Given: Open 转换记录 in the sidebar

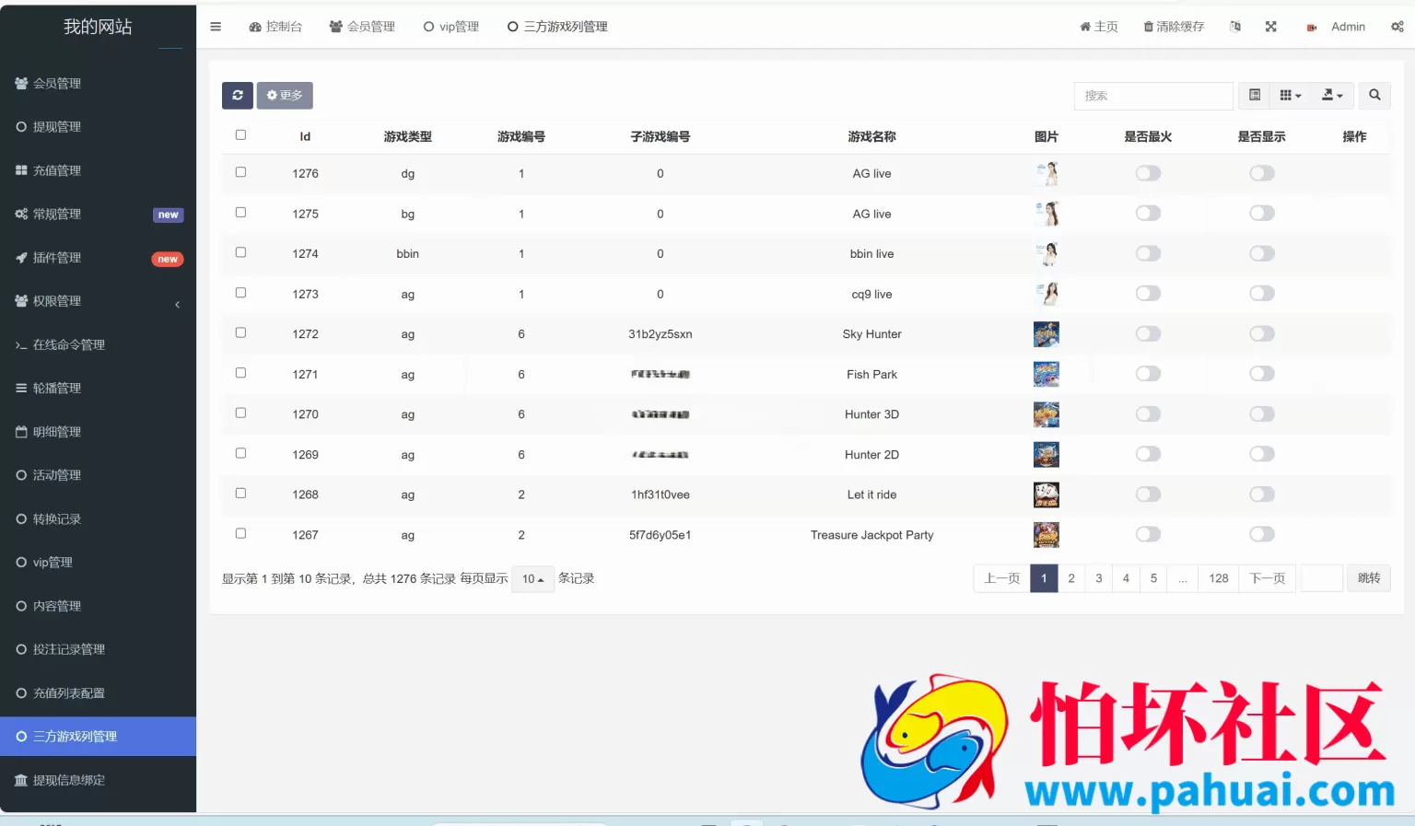Looking at the screenshot, I should point(98,519).
